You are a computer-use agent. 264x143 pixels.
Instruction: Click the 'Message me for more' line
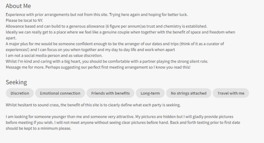click(x=98, y=67)
